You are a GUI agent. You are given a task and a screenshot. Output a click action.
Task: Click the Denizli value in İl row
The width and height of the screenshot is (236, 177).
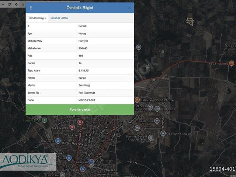(83, 26)
